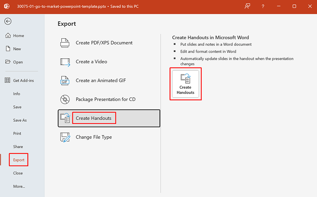
Task: Go to the Info tab
Action: tap(17, 94)
